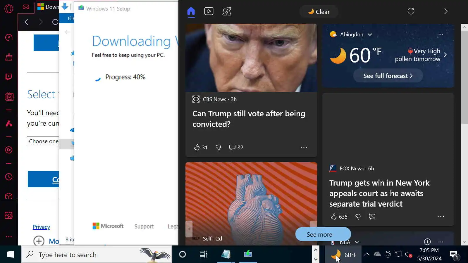This screenshot has width=468, height=263.
Task: Click previous arrow on the Self card
Action: click(x=189, y=229)
